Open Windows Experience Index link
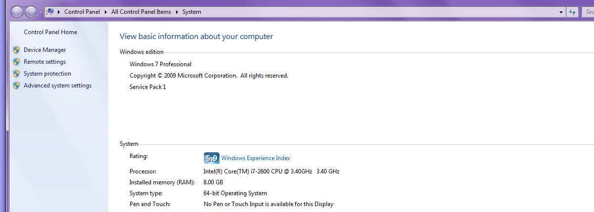 (x=256, y=158)
